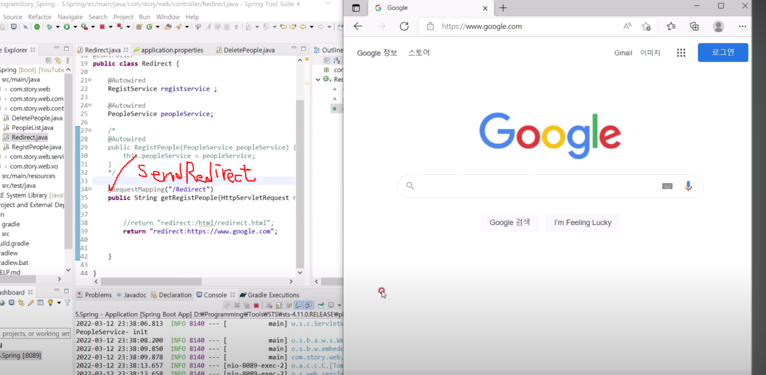The image size is (766, 375).
Task: Switch to the Gradle Executions tab
Action: (x=269, y=295)
